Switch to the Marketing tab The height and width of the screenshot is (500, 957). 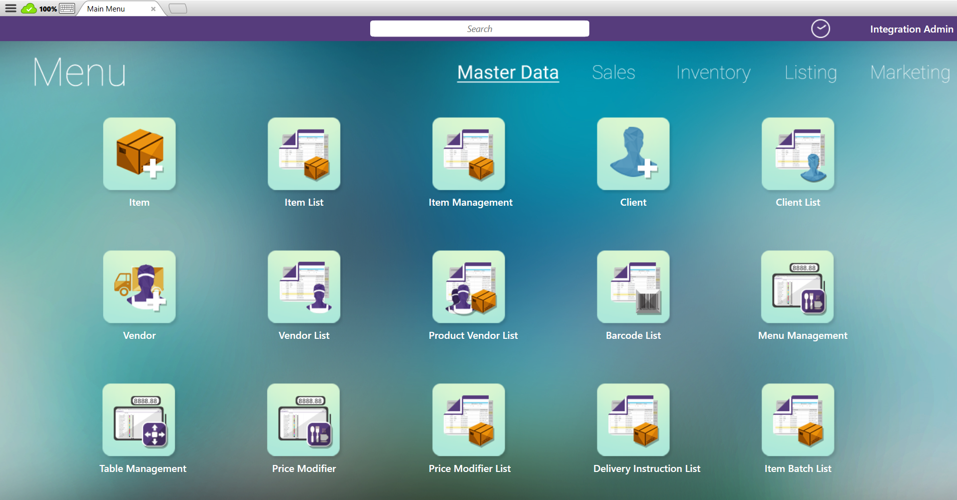click(910, 73)
